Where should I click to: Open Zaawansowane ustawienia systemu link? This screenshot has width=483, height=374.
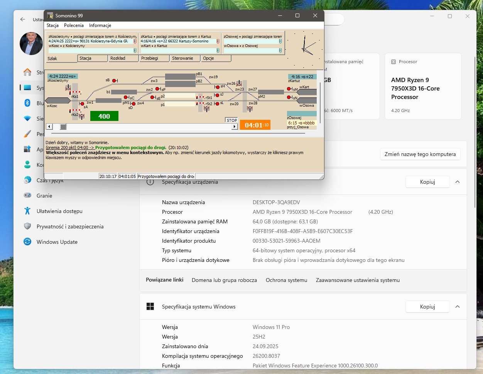pos(358,280)
